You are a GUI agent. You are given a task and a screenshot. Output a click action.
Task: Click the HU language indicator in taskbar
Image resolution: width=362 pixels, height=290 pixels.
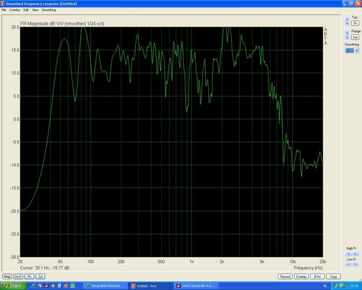tap(325, 286)
